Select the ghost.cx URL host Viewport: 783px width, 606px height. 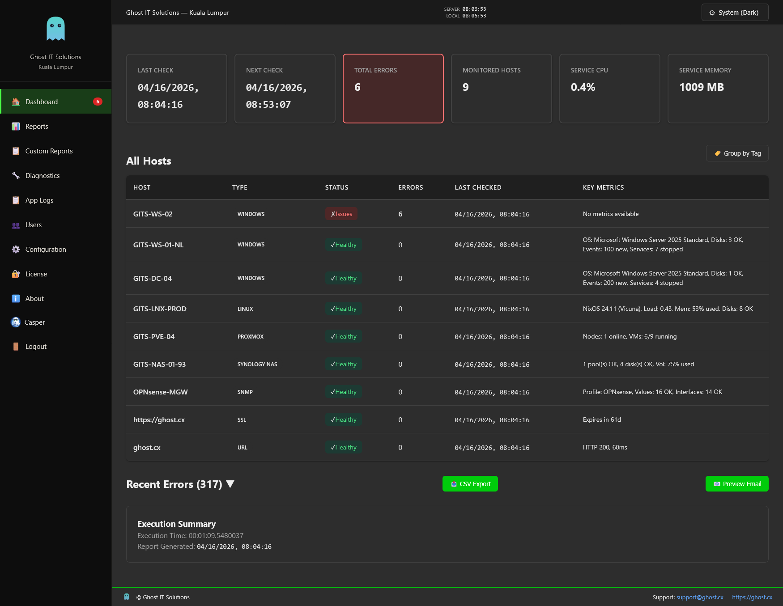(x=147, y=448)
